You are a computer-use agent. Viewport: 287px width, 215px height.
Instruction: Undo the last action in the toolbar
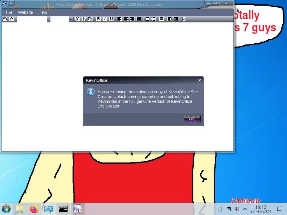[x=5, y=19]
